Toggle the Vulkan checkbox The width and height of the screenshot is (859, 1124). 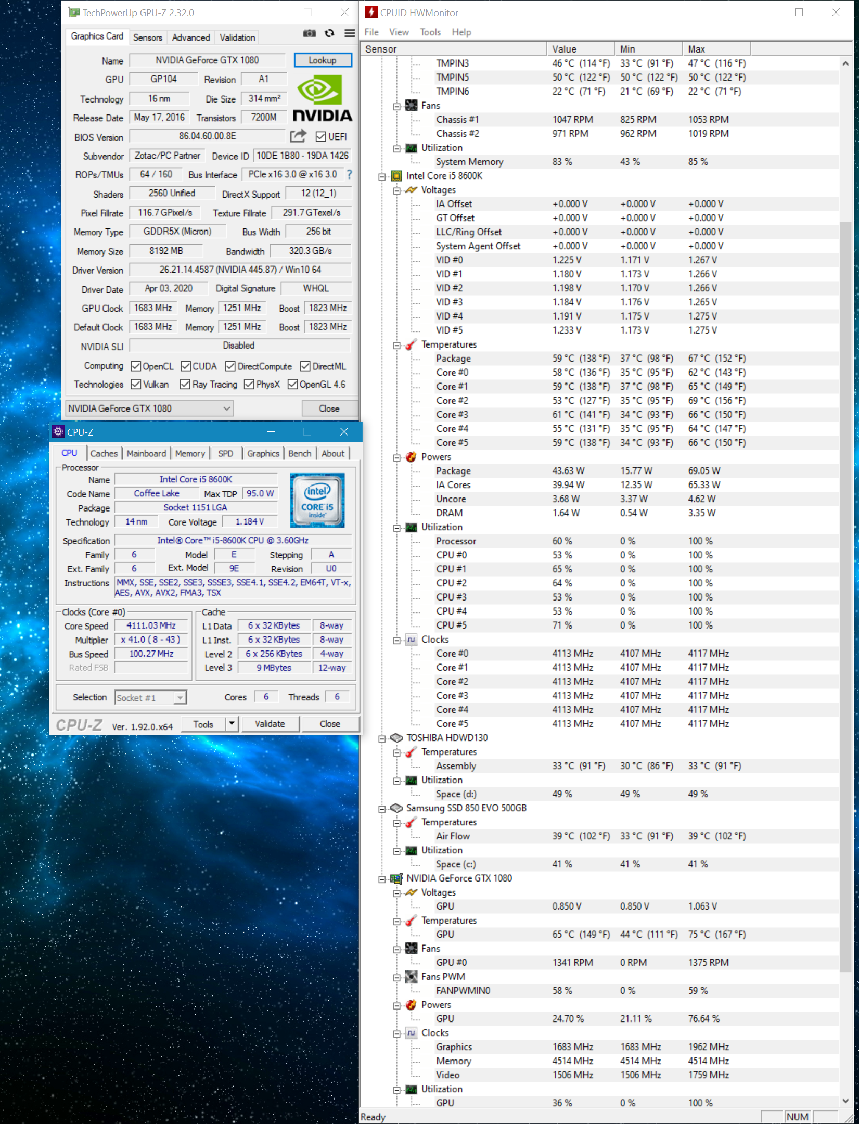point(136,385)
